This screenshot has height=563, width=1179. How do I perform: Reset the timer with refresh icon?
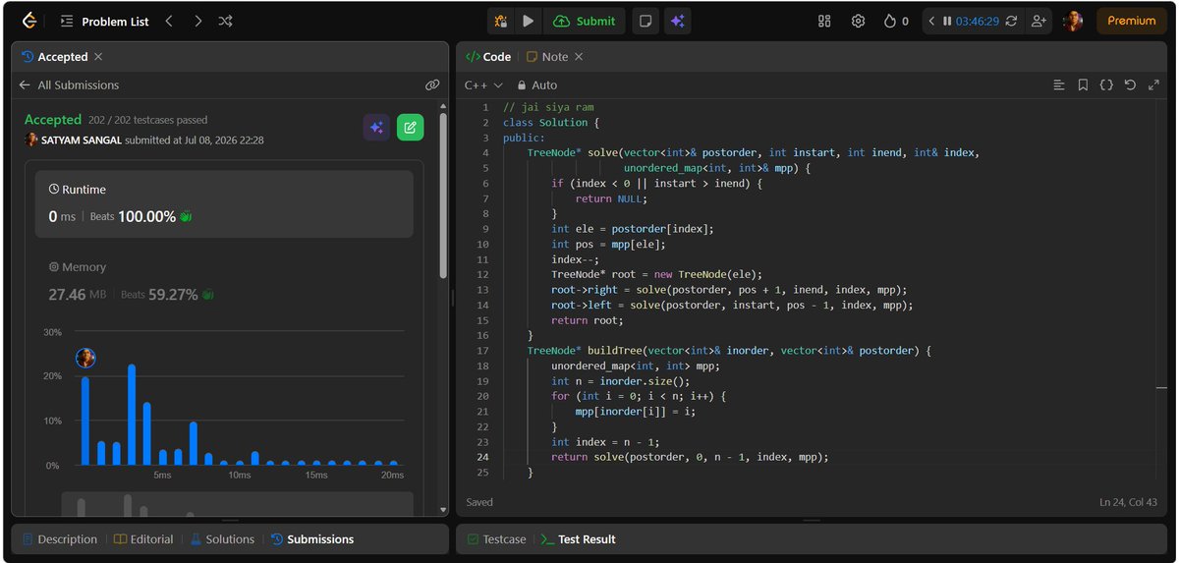click(1010, 21)
